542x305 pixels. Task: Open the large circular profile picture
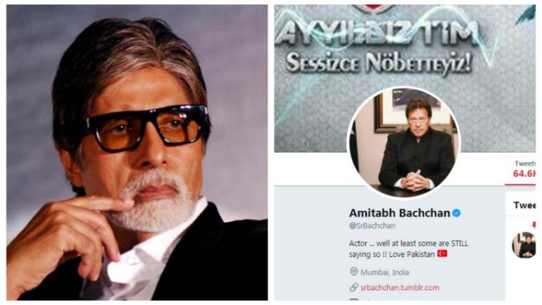coord(403,142)
